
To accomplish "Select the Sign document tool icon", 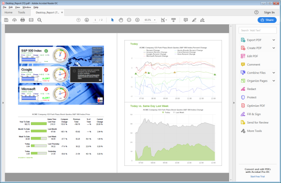I will tap(202, 20).
